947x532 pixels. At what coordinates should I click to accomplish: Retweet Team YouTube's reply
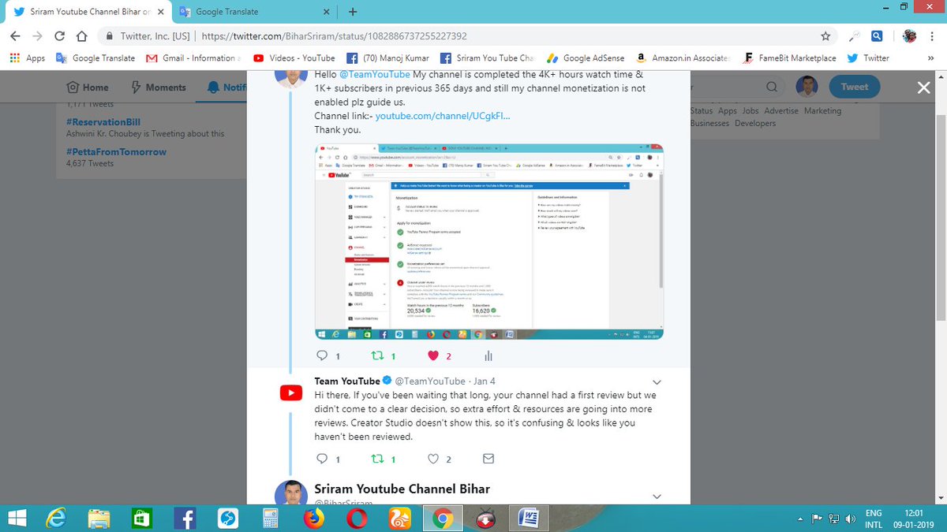coord(376,459)
